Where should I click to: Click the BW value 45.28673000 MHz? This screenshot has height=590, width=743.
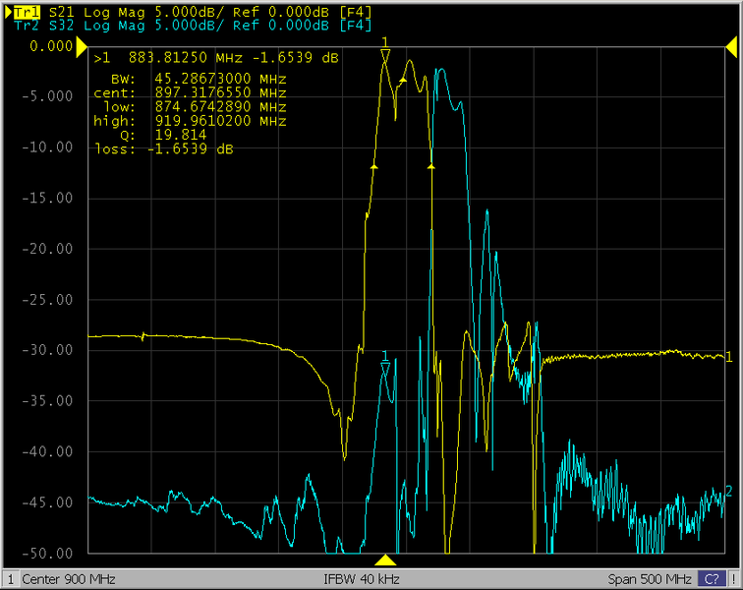pyautogui.click(x=220, y=79)
